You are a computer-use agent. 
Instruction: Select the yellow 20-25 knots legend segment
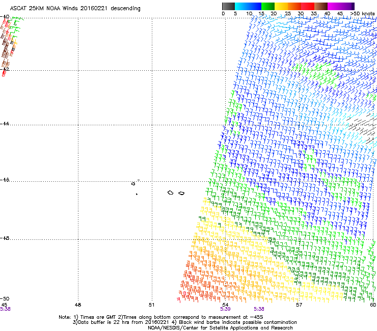click(281, 6)
